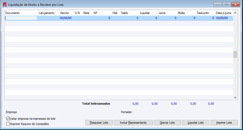Sort by Lançamento column header
Screen dimensions: 243x130
pos(49,13)
